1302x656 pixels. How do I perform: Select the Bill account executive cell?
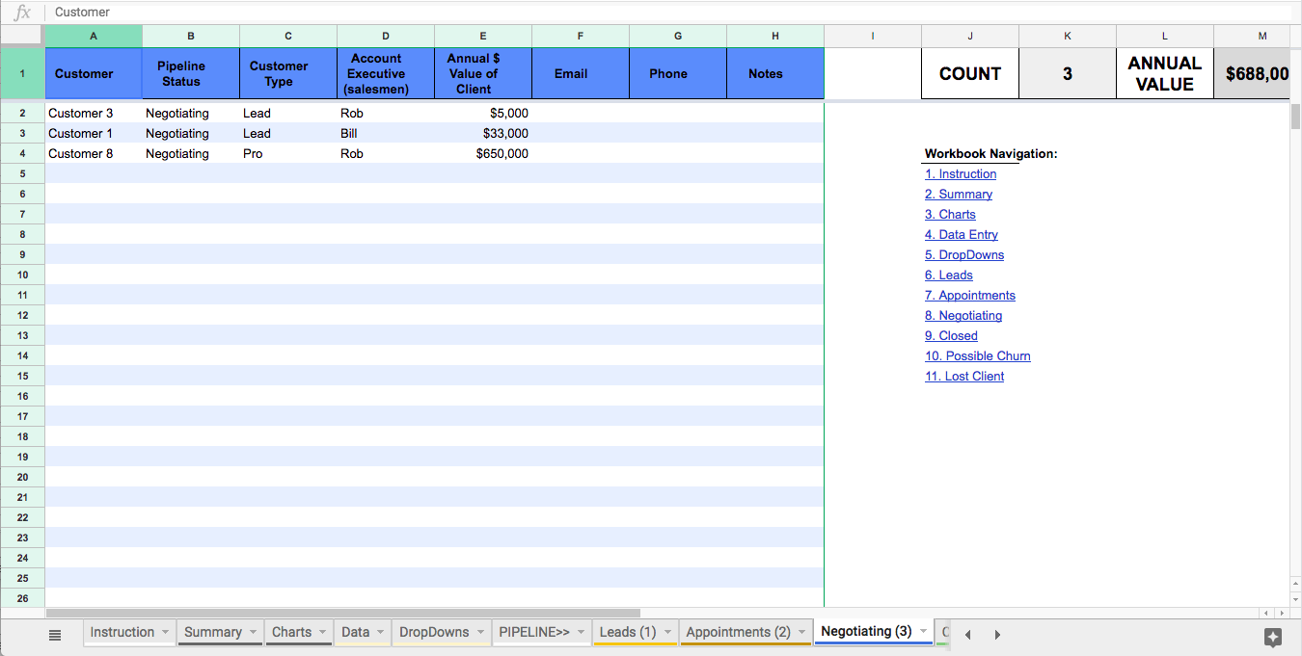[386, 134]
